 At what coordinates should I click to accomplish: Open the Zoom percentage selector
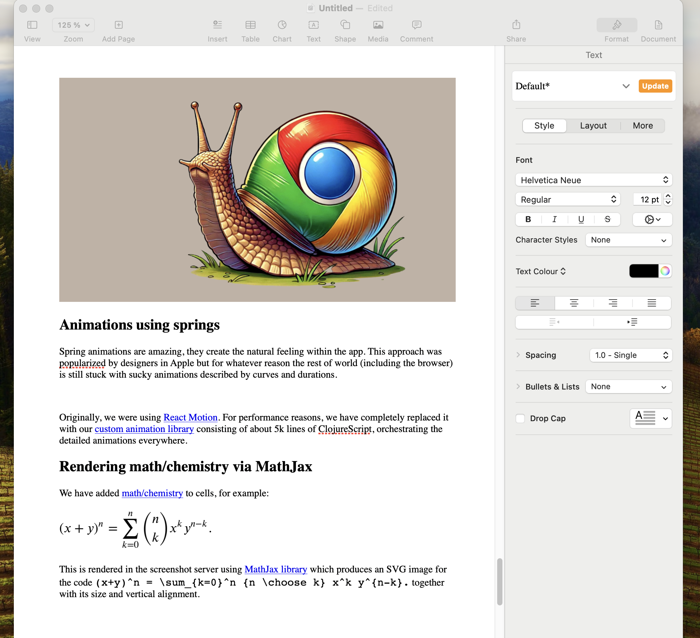click(x=73, y=25)
